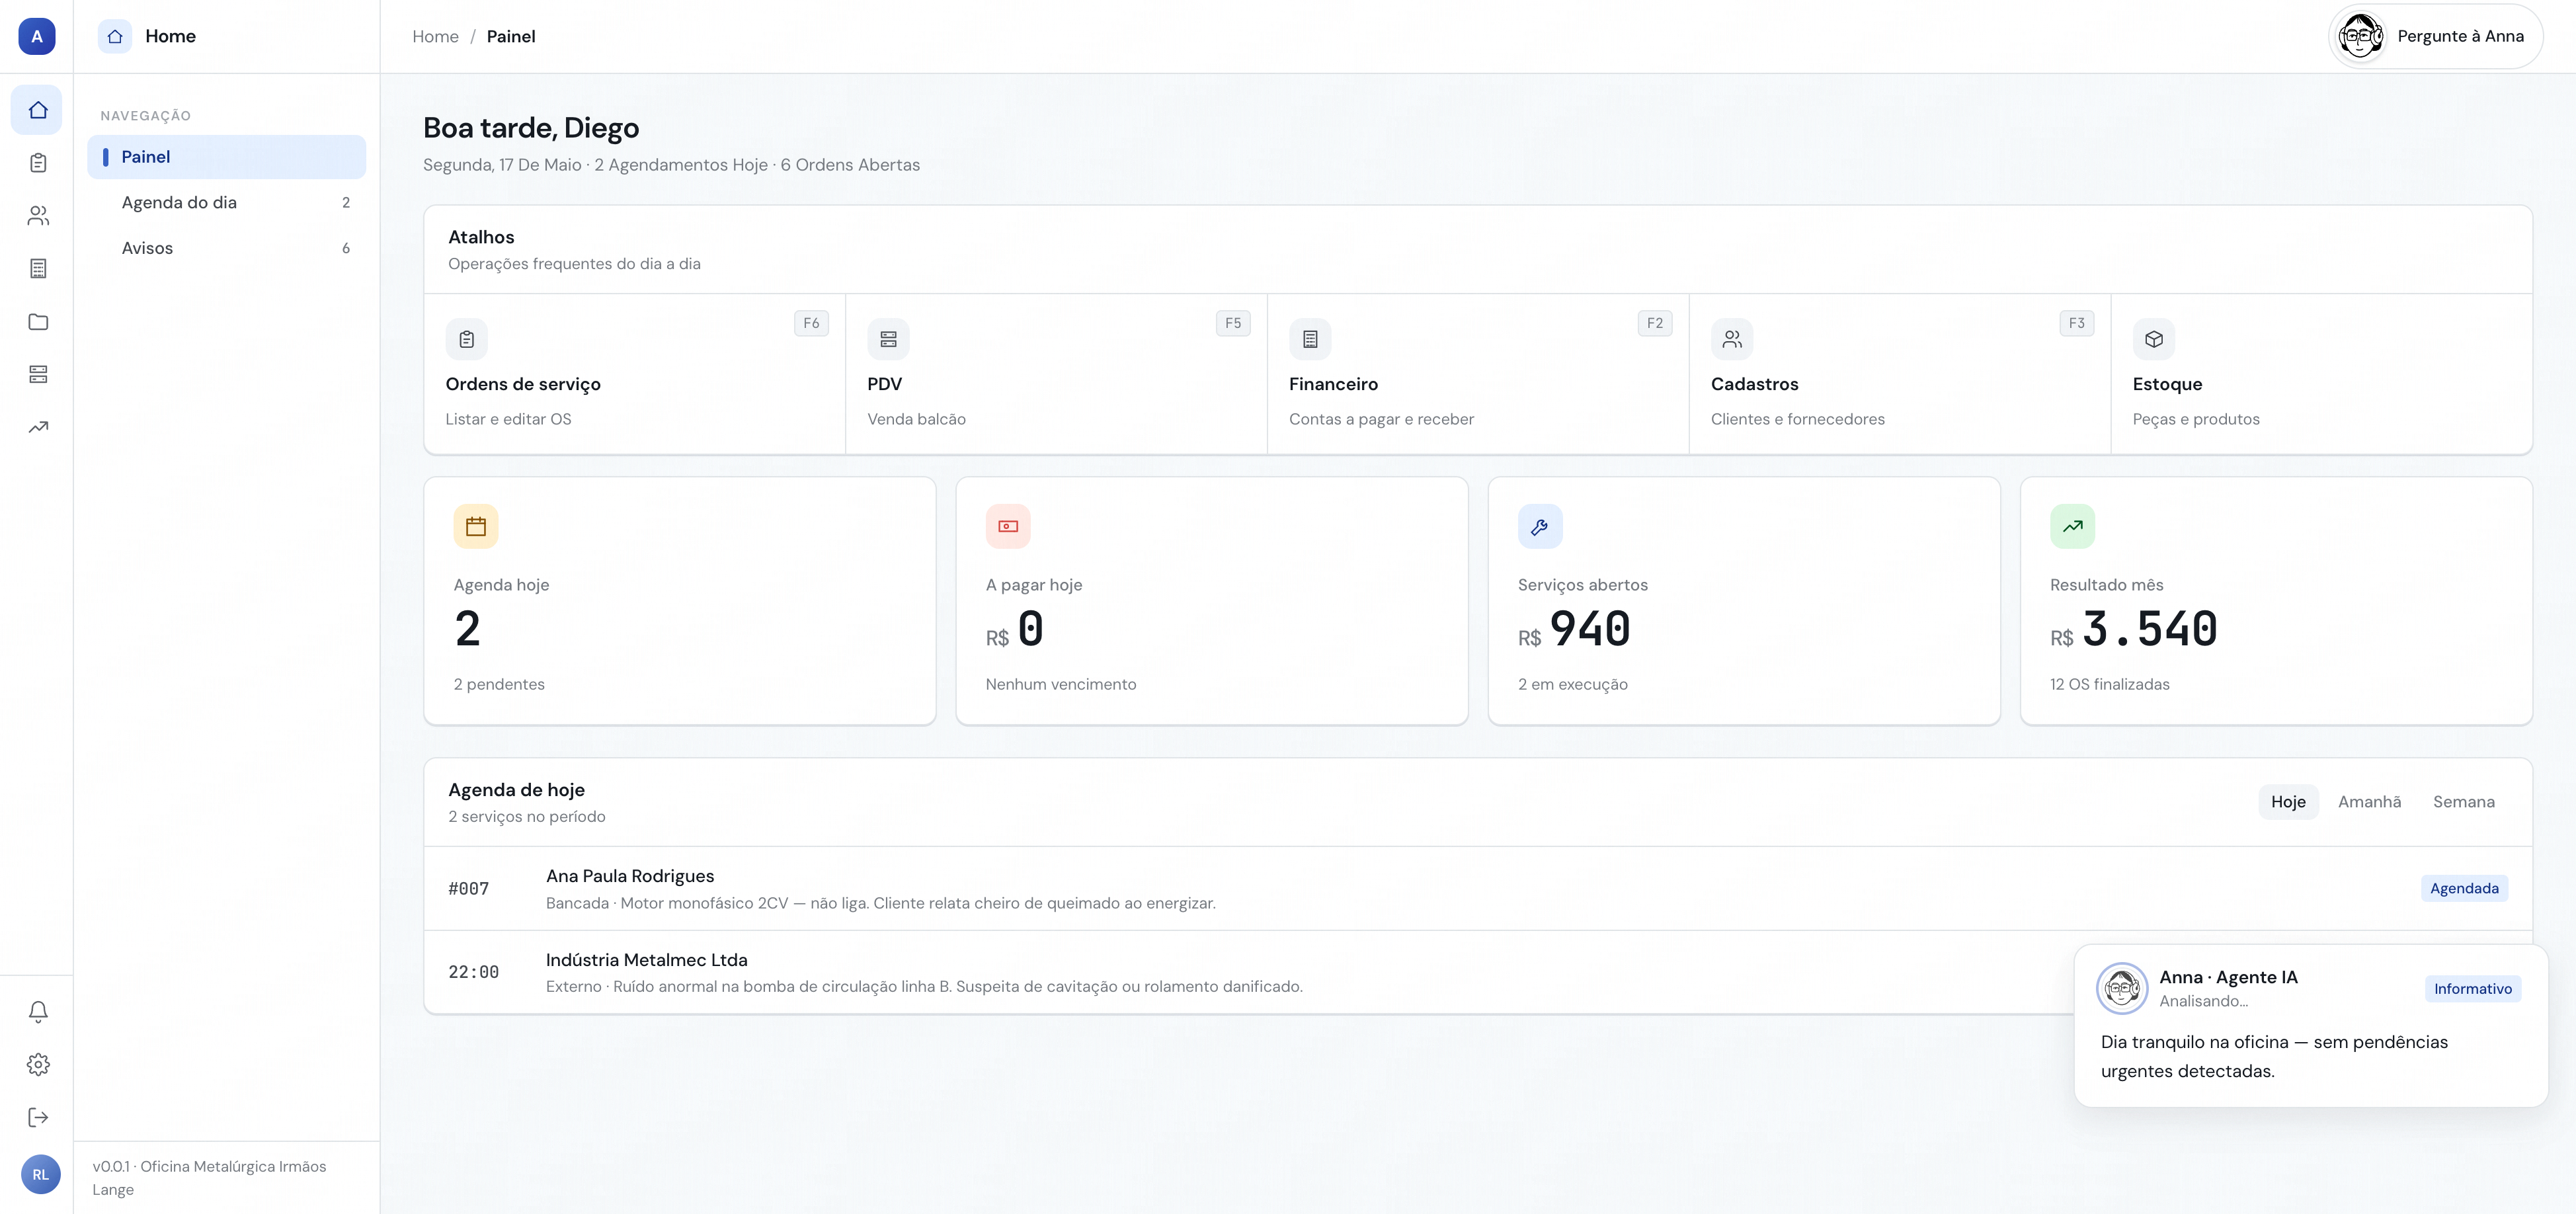Click the Pergunte à Anna button
2576x1214 pixels.
pyautogui.click(x=2435, y=37)
